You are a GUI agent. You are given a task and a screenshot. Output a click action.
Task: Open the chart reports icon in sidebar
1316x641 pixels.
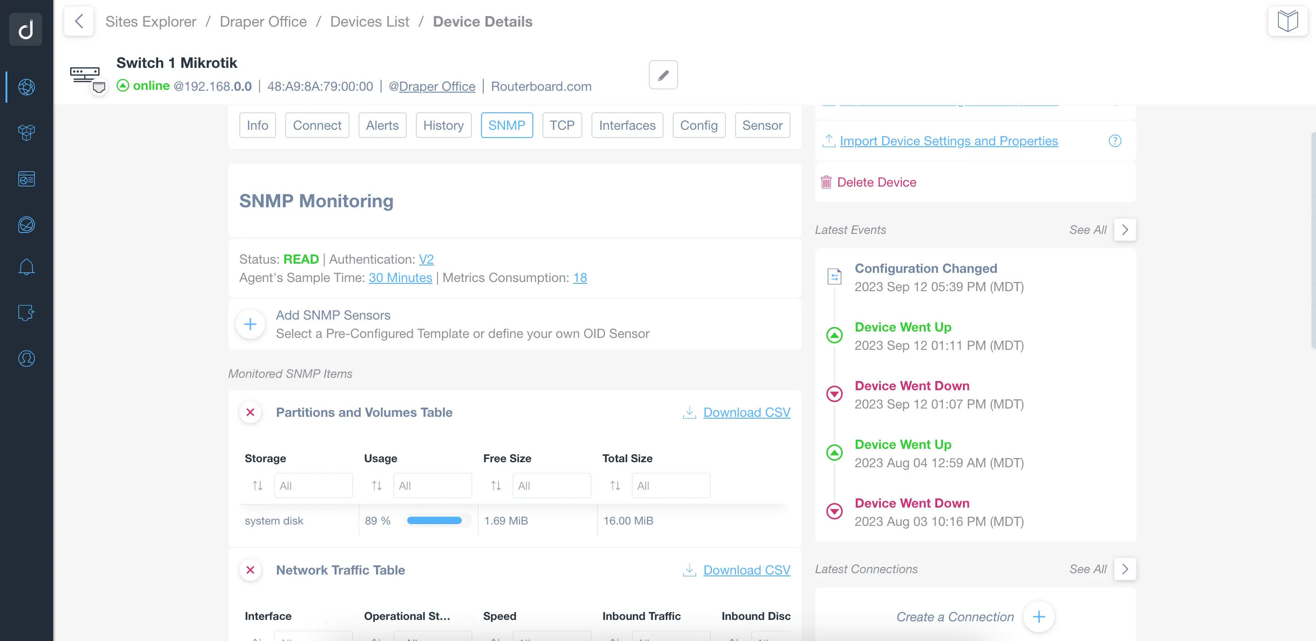26,225
